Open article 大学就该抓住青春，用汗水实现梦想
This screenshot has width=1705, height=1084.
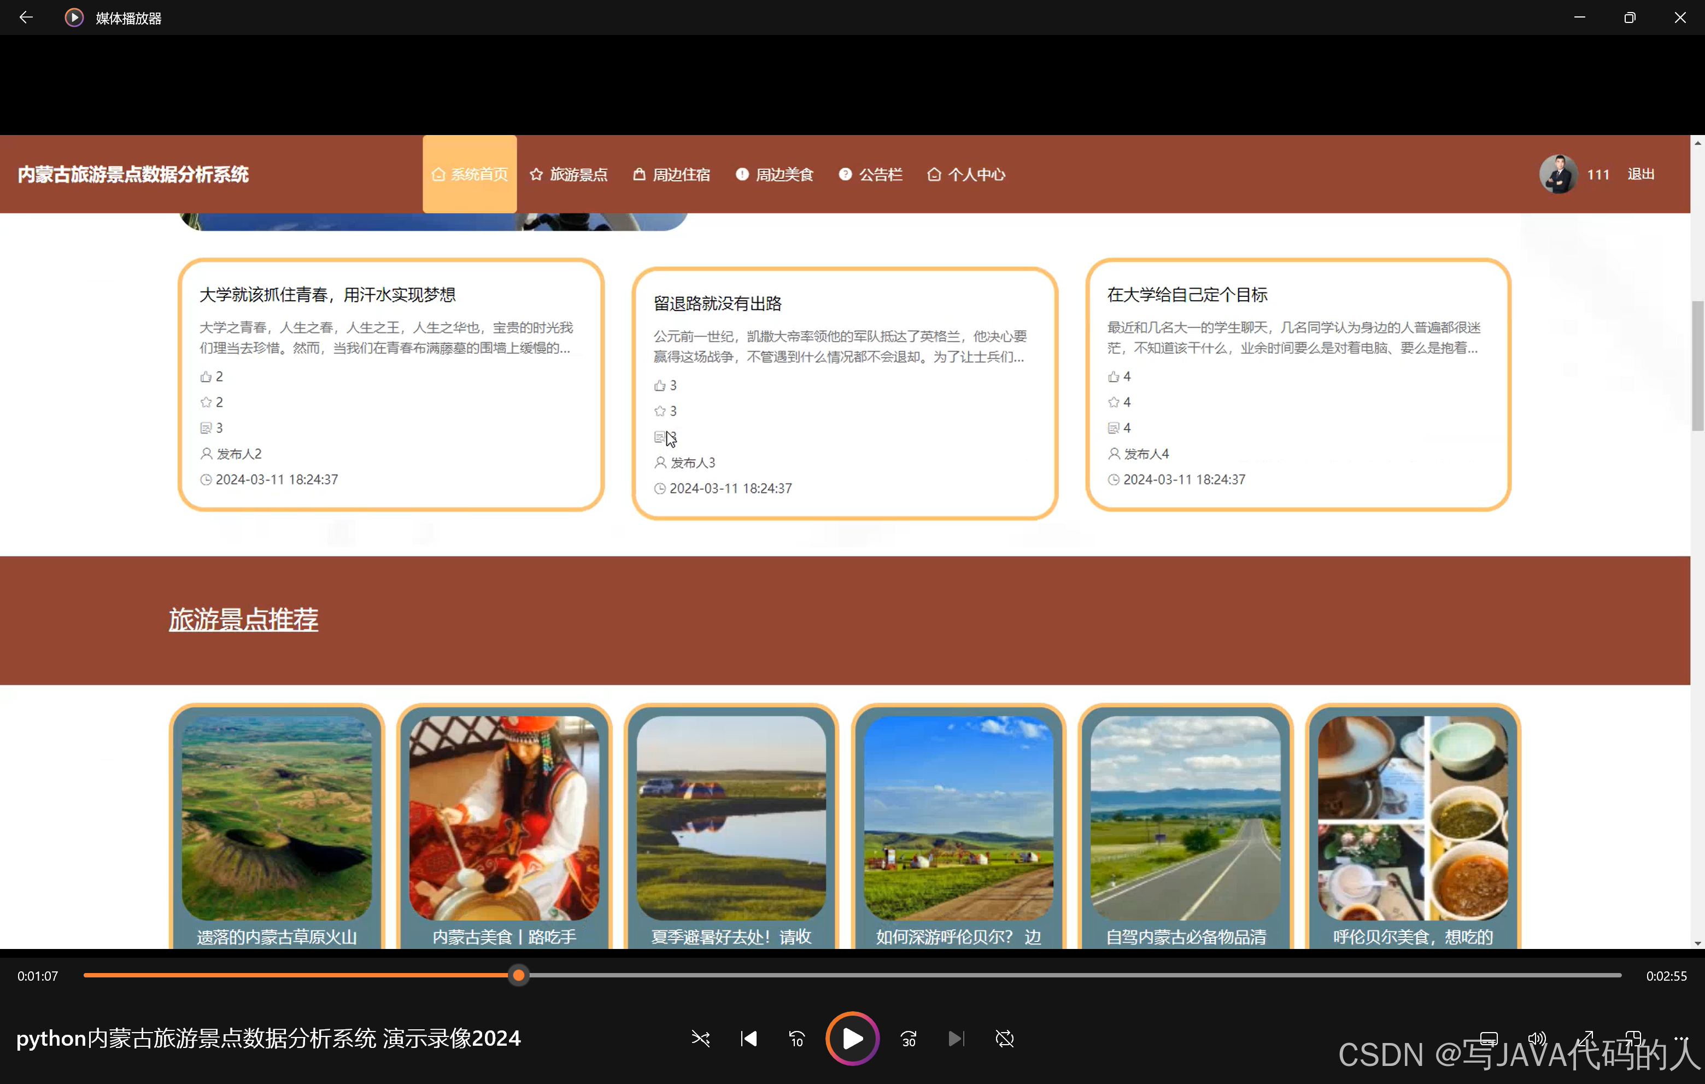tap(328, 295)
